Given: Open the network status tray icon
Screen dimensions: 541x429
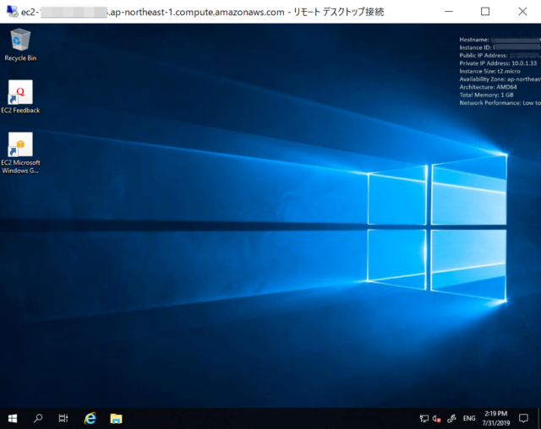Looking at the screenshot, I should [424, 419].
